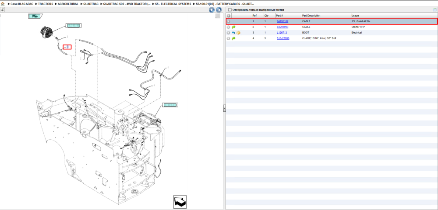438x210 pixels.
Task: Sort by the Part # column header
Action: click(x=289, y=16)
